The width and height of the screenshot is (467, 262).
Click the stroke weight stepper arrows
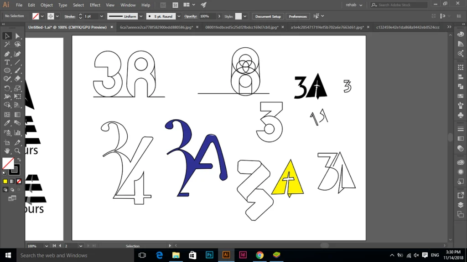tap(80, 16)
